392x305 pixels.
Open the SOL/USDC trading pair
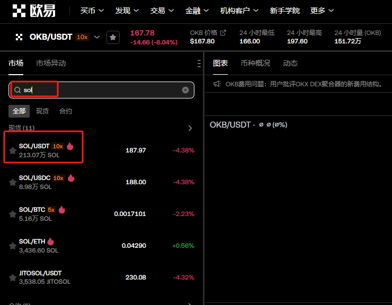101,182
